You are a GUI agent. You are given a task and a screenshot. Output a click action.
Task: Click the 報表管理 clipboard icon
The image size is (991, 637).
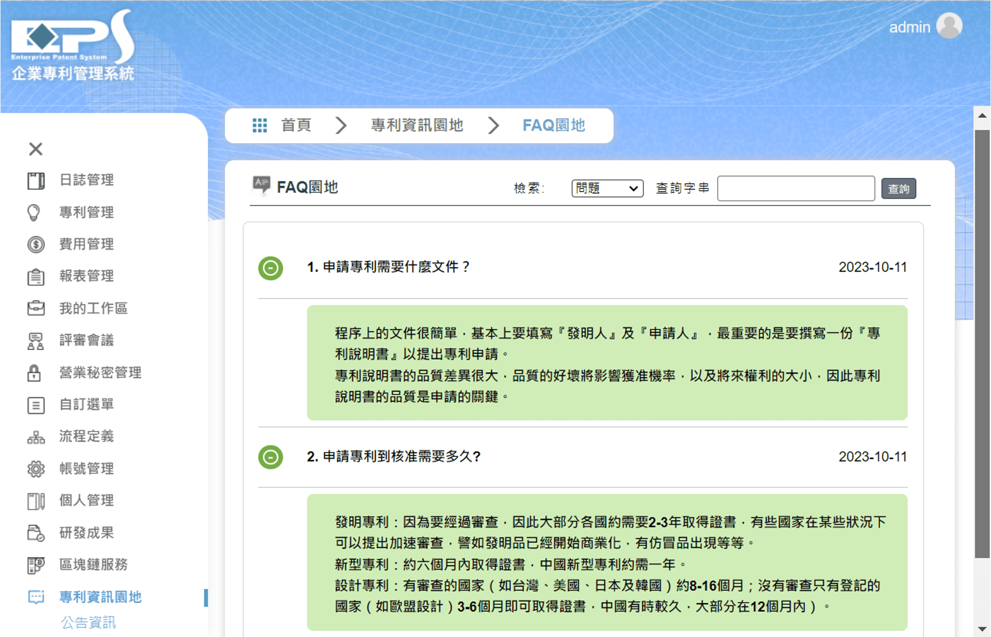tap(36, 277)
